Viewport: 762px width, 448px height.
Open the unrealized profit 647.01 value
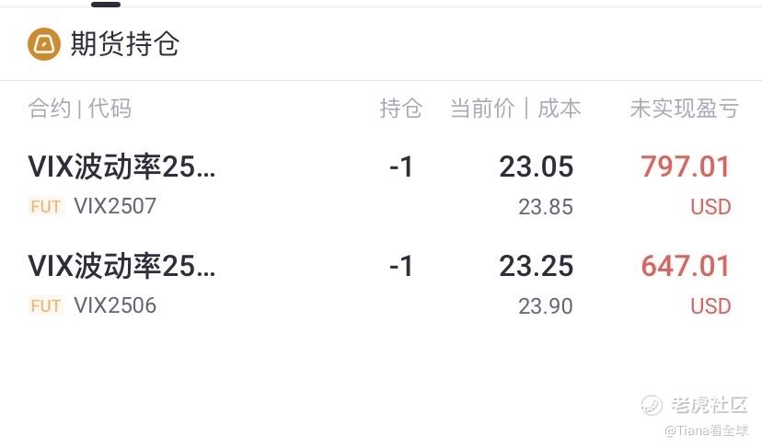[x=686, y=266]
